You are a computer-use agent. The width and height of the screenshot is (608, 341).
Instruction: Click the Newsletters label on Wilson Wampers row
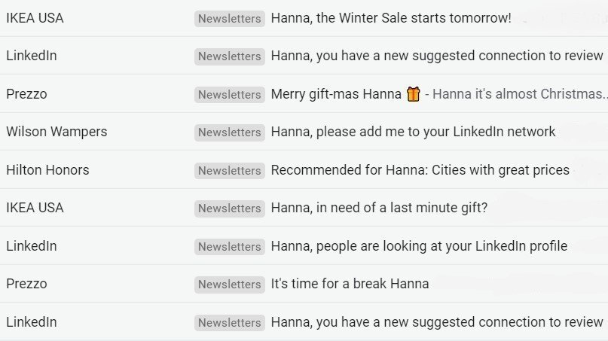229,132
